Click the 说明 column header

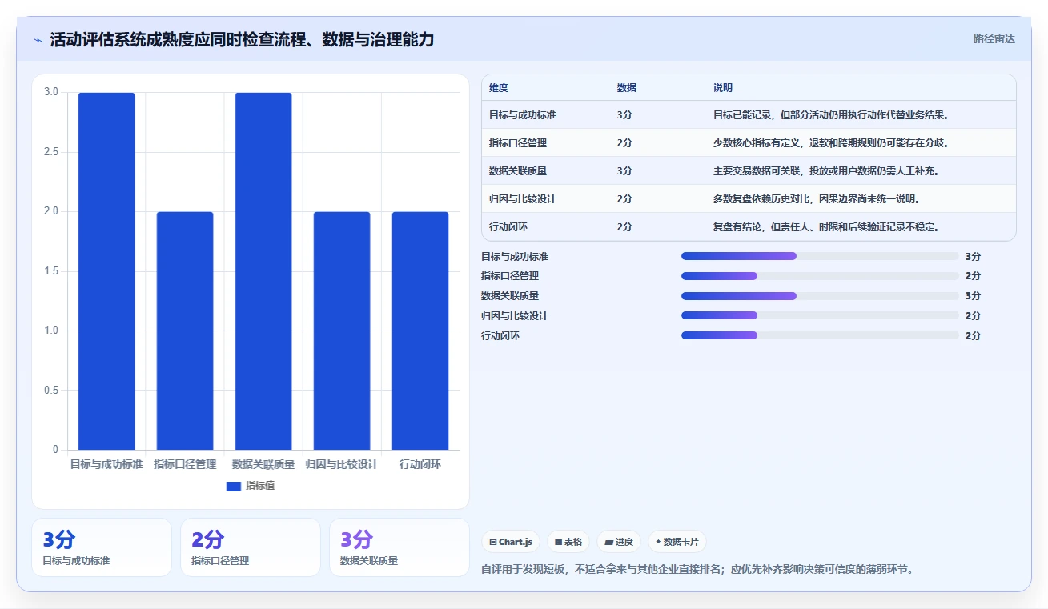[723, 88]
